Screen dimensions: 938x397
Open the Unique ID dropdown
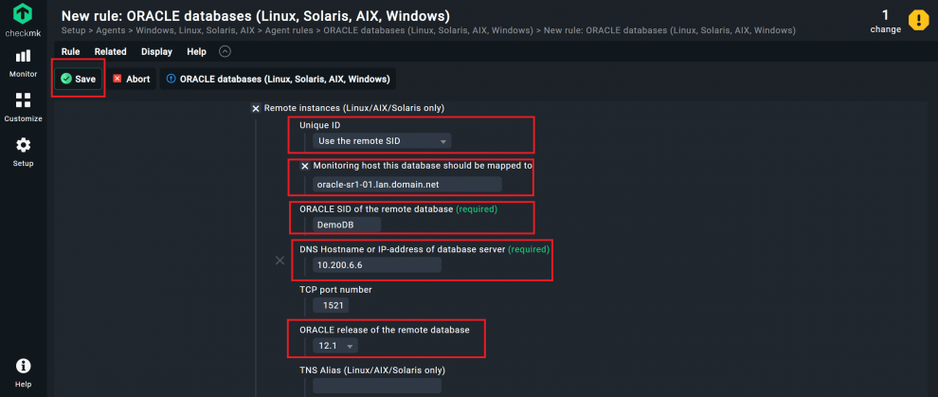(x=382, y=141)
